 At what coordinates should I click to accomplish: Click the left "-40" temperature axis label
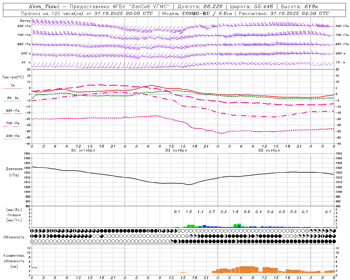click(28, 144)
